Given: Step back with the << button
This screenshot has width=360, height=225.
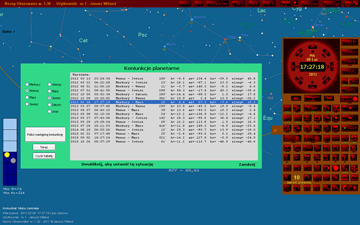Looking at the screenshot, I should tap(296, 98).
